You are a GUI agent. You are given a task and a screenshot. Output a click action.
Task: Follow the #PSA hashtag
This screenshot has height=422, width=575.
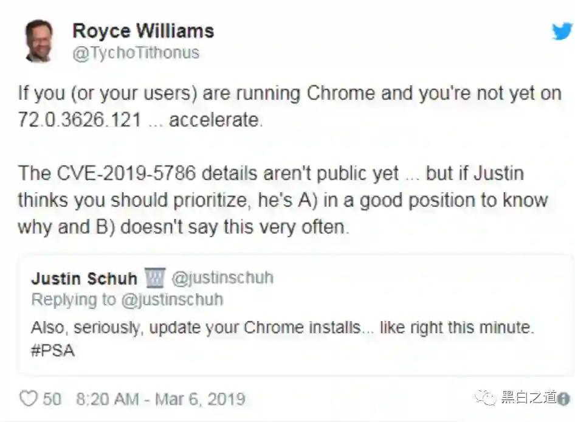point(53,351)
